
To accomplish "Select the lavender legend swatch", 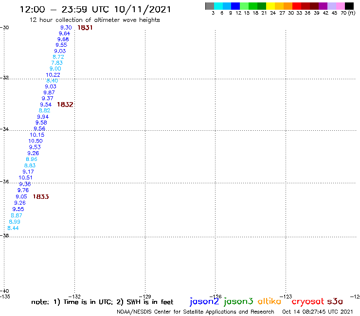I will coord(332,6).
